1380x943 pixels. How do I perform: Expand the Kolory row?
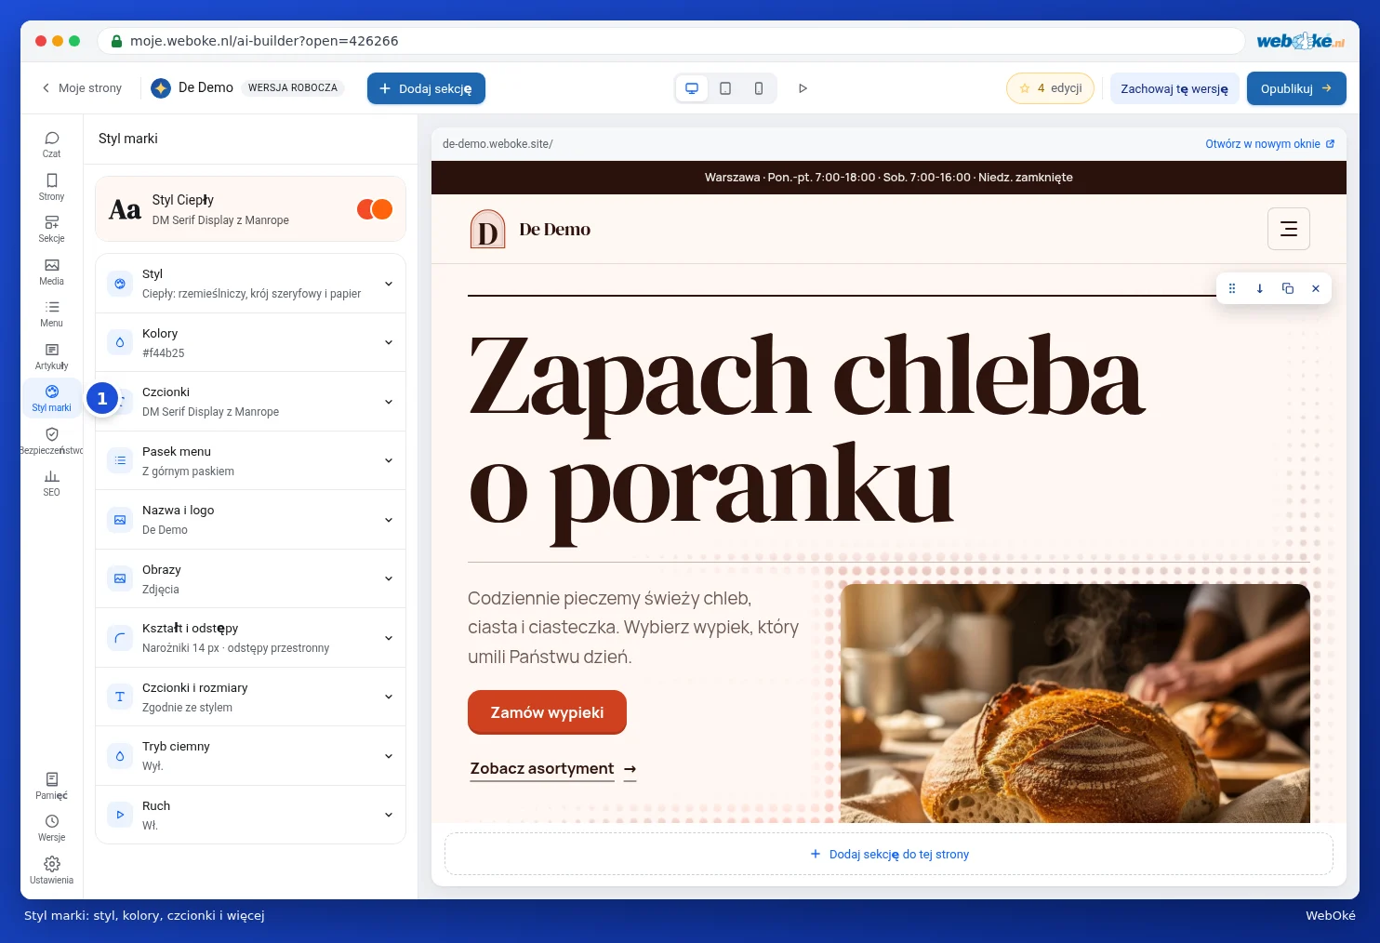pyautogui.click(x=251, y=342)
